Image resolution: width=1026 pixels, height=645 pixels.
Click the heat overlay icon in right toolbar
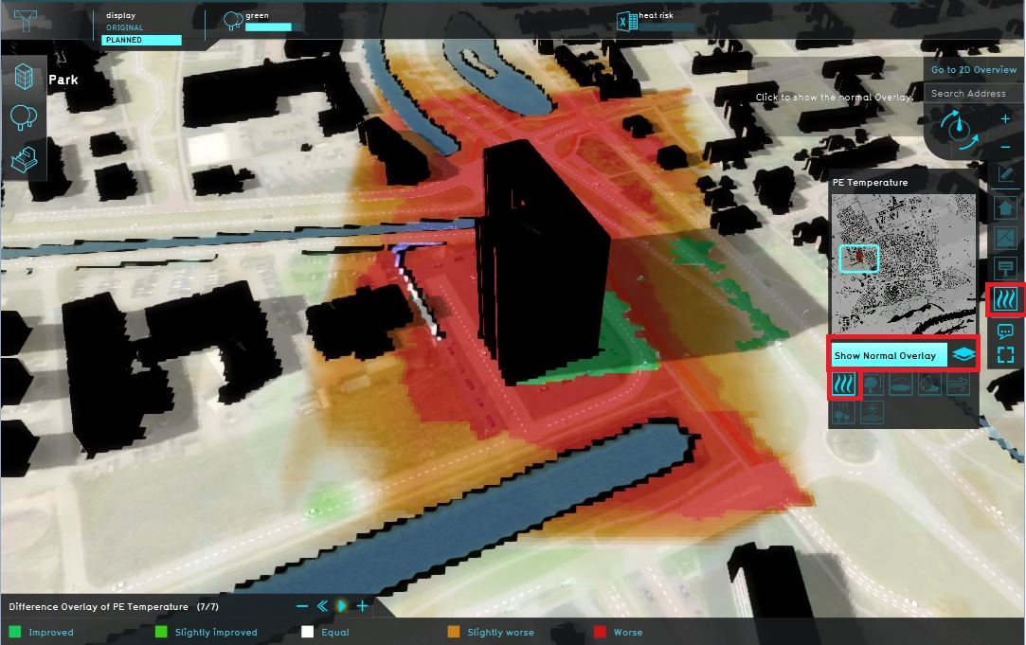(x=1004, y=301)
